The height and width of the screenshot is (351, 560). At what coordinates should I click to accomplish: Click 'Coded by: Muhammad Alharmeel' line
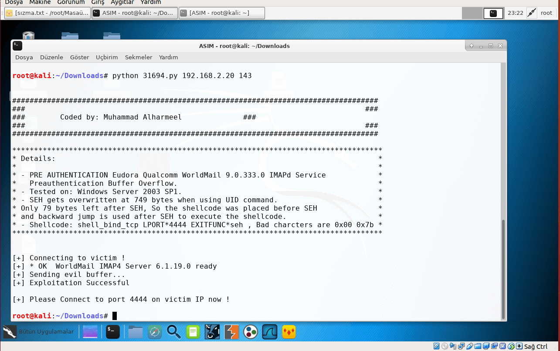tap(121, 117)
